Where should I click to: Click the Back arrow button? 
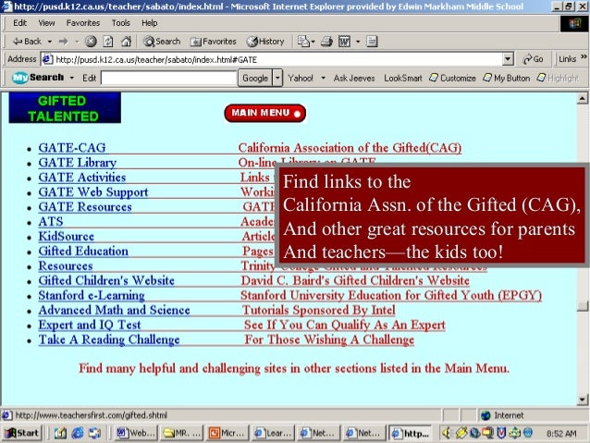pyautogui.click(x=27, y=42)
